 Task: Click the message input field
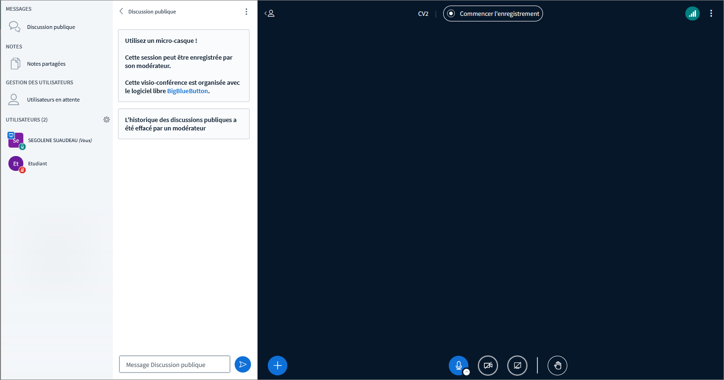pyautogui.click(x=174, y=365)
